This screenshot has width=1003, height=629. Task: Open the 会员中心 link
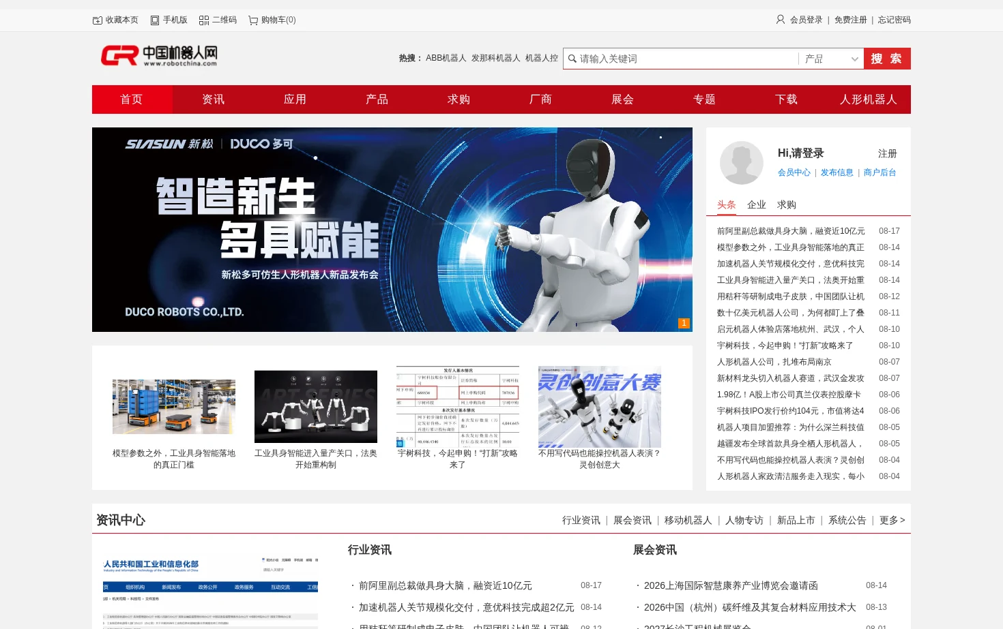(x=794, y=173)
